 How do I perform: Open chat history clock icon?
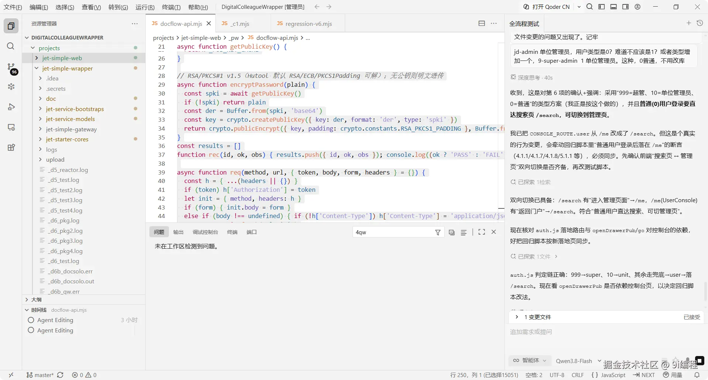coord(700,23)
